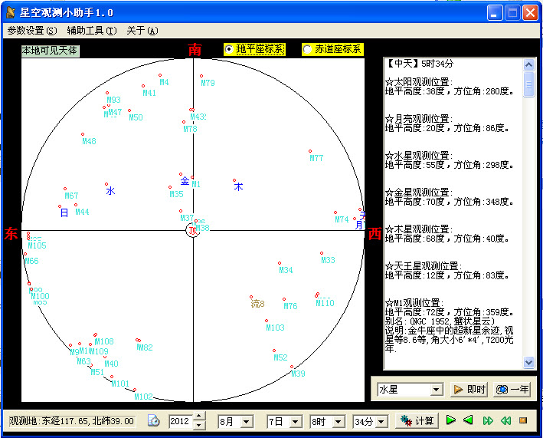Open the 8月 month dropdown
The width and height of the screenshot is (543, 438).
pos(246,422)
